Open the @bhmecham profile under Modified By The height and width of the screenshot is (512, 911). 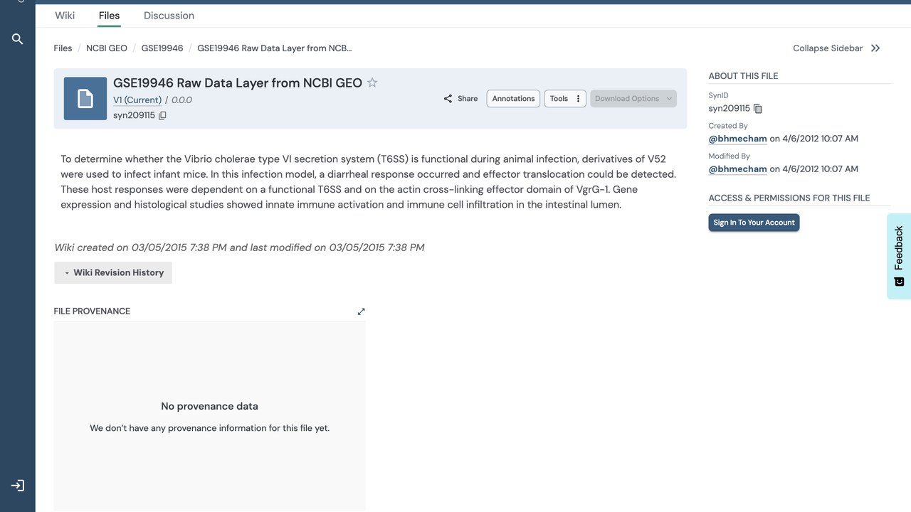click(737, 169)
